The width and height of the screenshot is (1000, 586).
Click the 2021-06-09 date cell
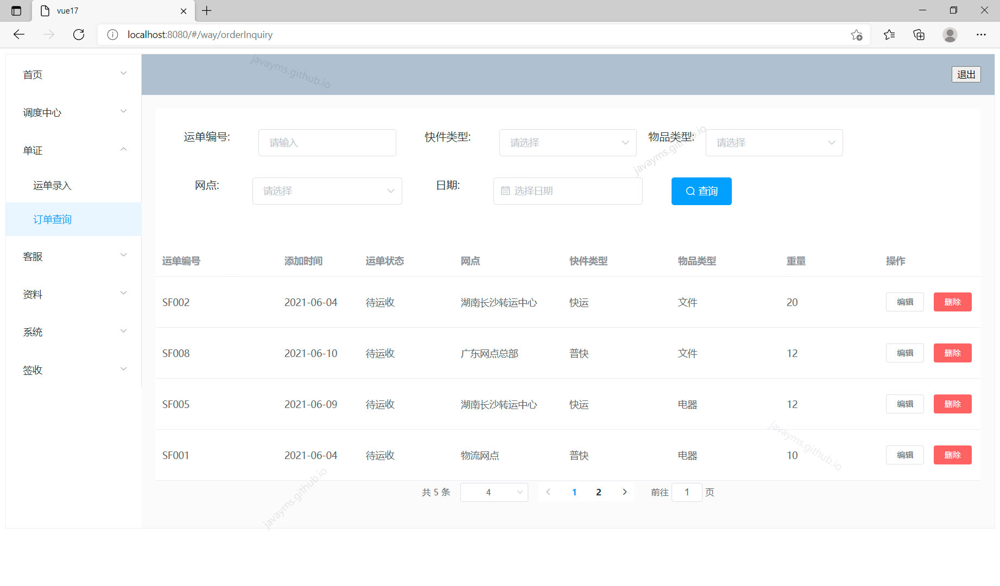pos(311,404)
